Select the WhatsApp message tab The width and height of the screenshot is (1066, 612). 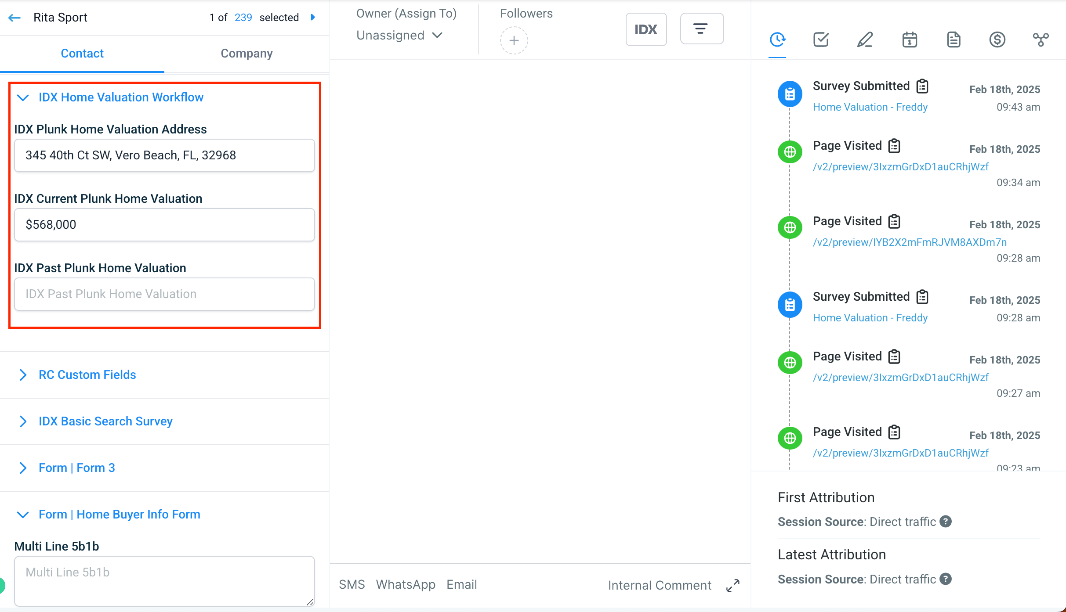tap(405, 584)
